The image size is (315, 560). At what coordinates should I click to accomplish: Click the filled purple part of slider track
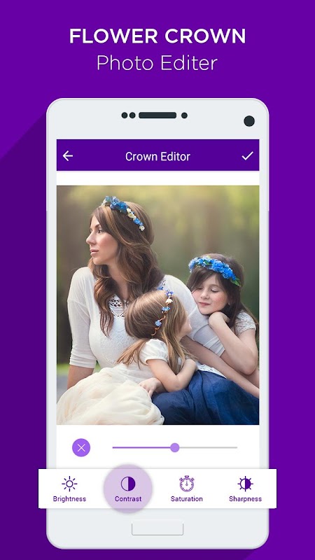[141, 447]
